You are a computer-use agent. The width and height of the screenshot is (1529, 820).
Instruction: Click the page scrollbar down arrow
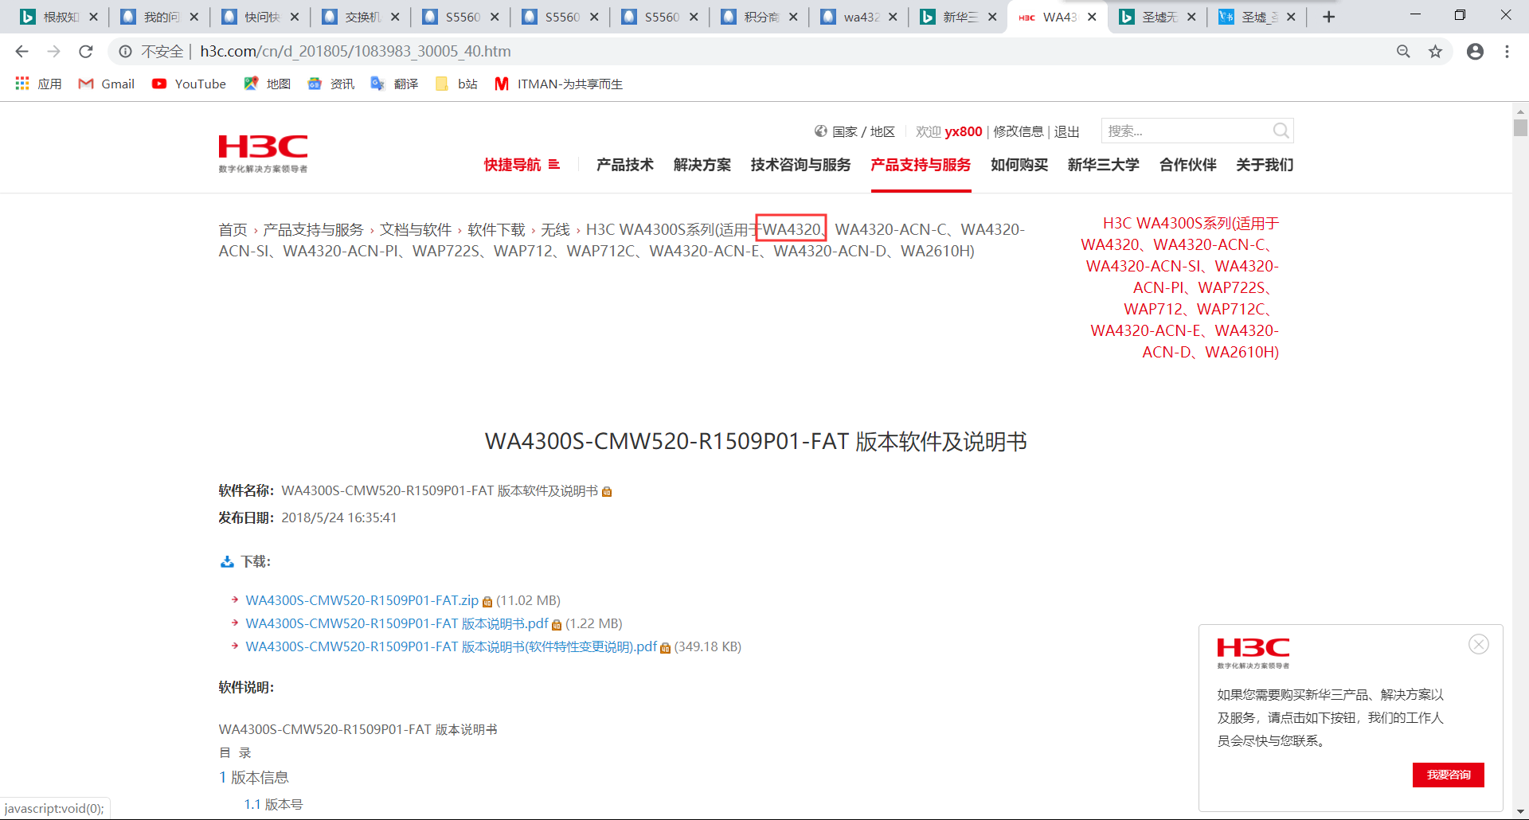(1521, 811)
